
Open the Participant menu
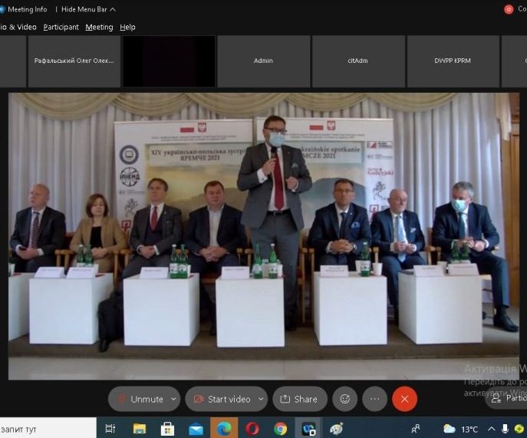point(61,27)
